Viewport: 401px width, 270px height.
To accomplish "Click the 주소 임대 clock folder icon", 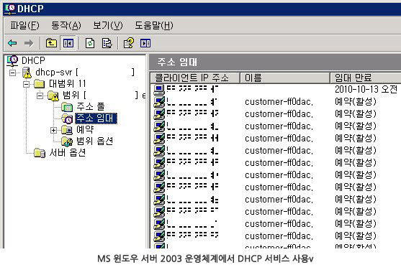I will (67, 118).
